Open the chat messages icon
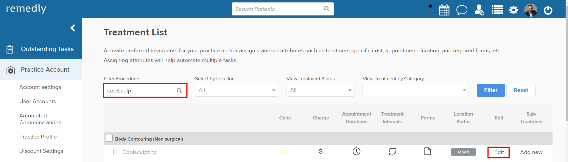Screen dimensions: 568x162 462,10
